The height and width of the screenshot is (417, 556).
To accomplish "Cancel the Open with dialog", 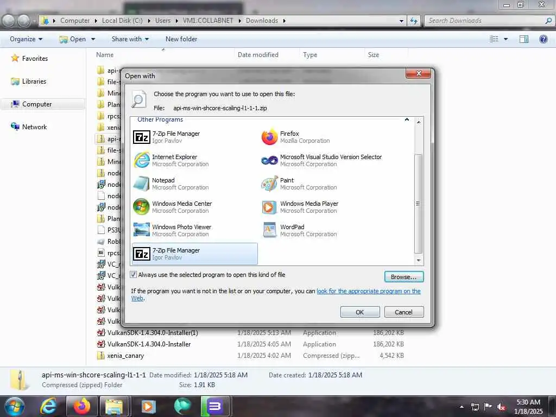I will pyautogui.click(x=404, y=312).
